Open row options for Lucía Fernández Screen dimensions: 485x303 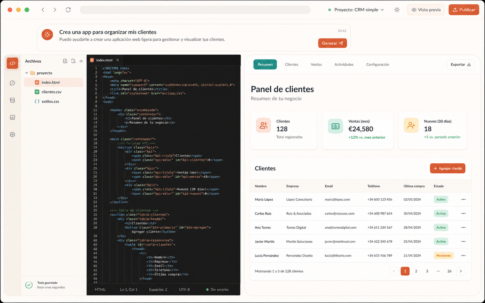click(463, 256)
